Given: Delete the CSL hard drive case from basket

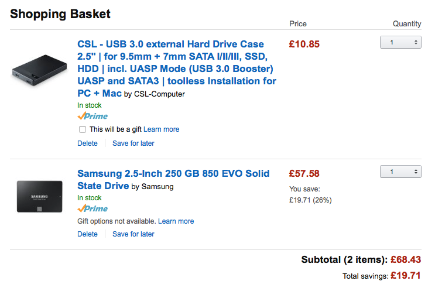Looking at the screenshot, I should point(87,143).
